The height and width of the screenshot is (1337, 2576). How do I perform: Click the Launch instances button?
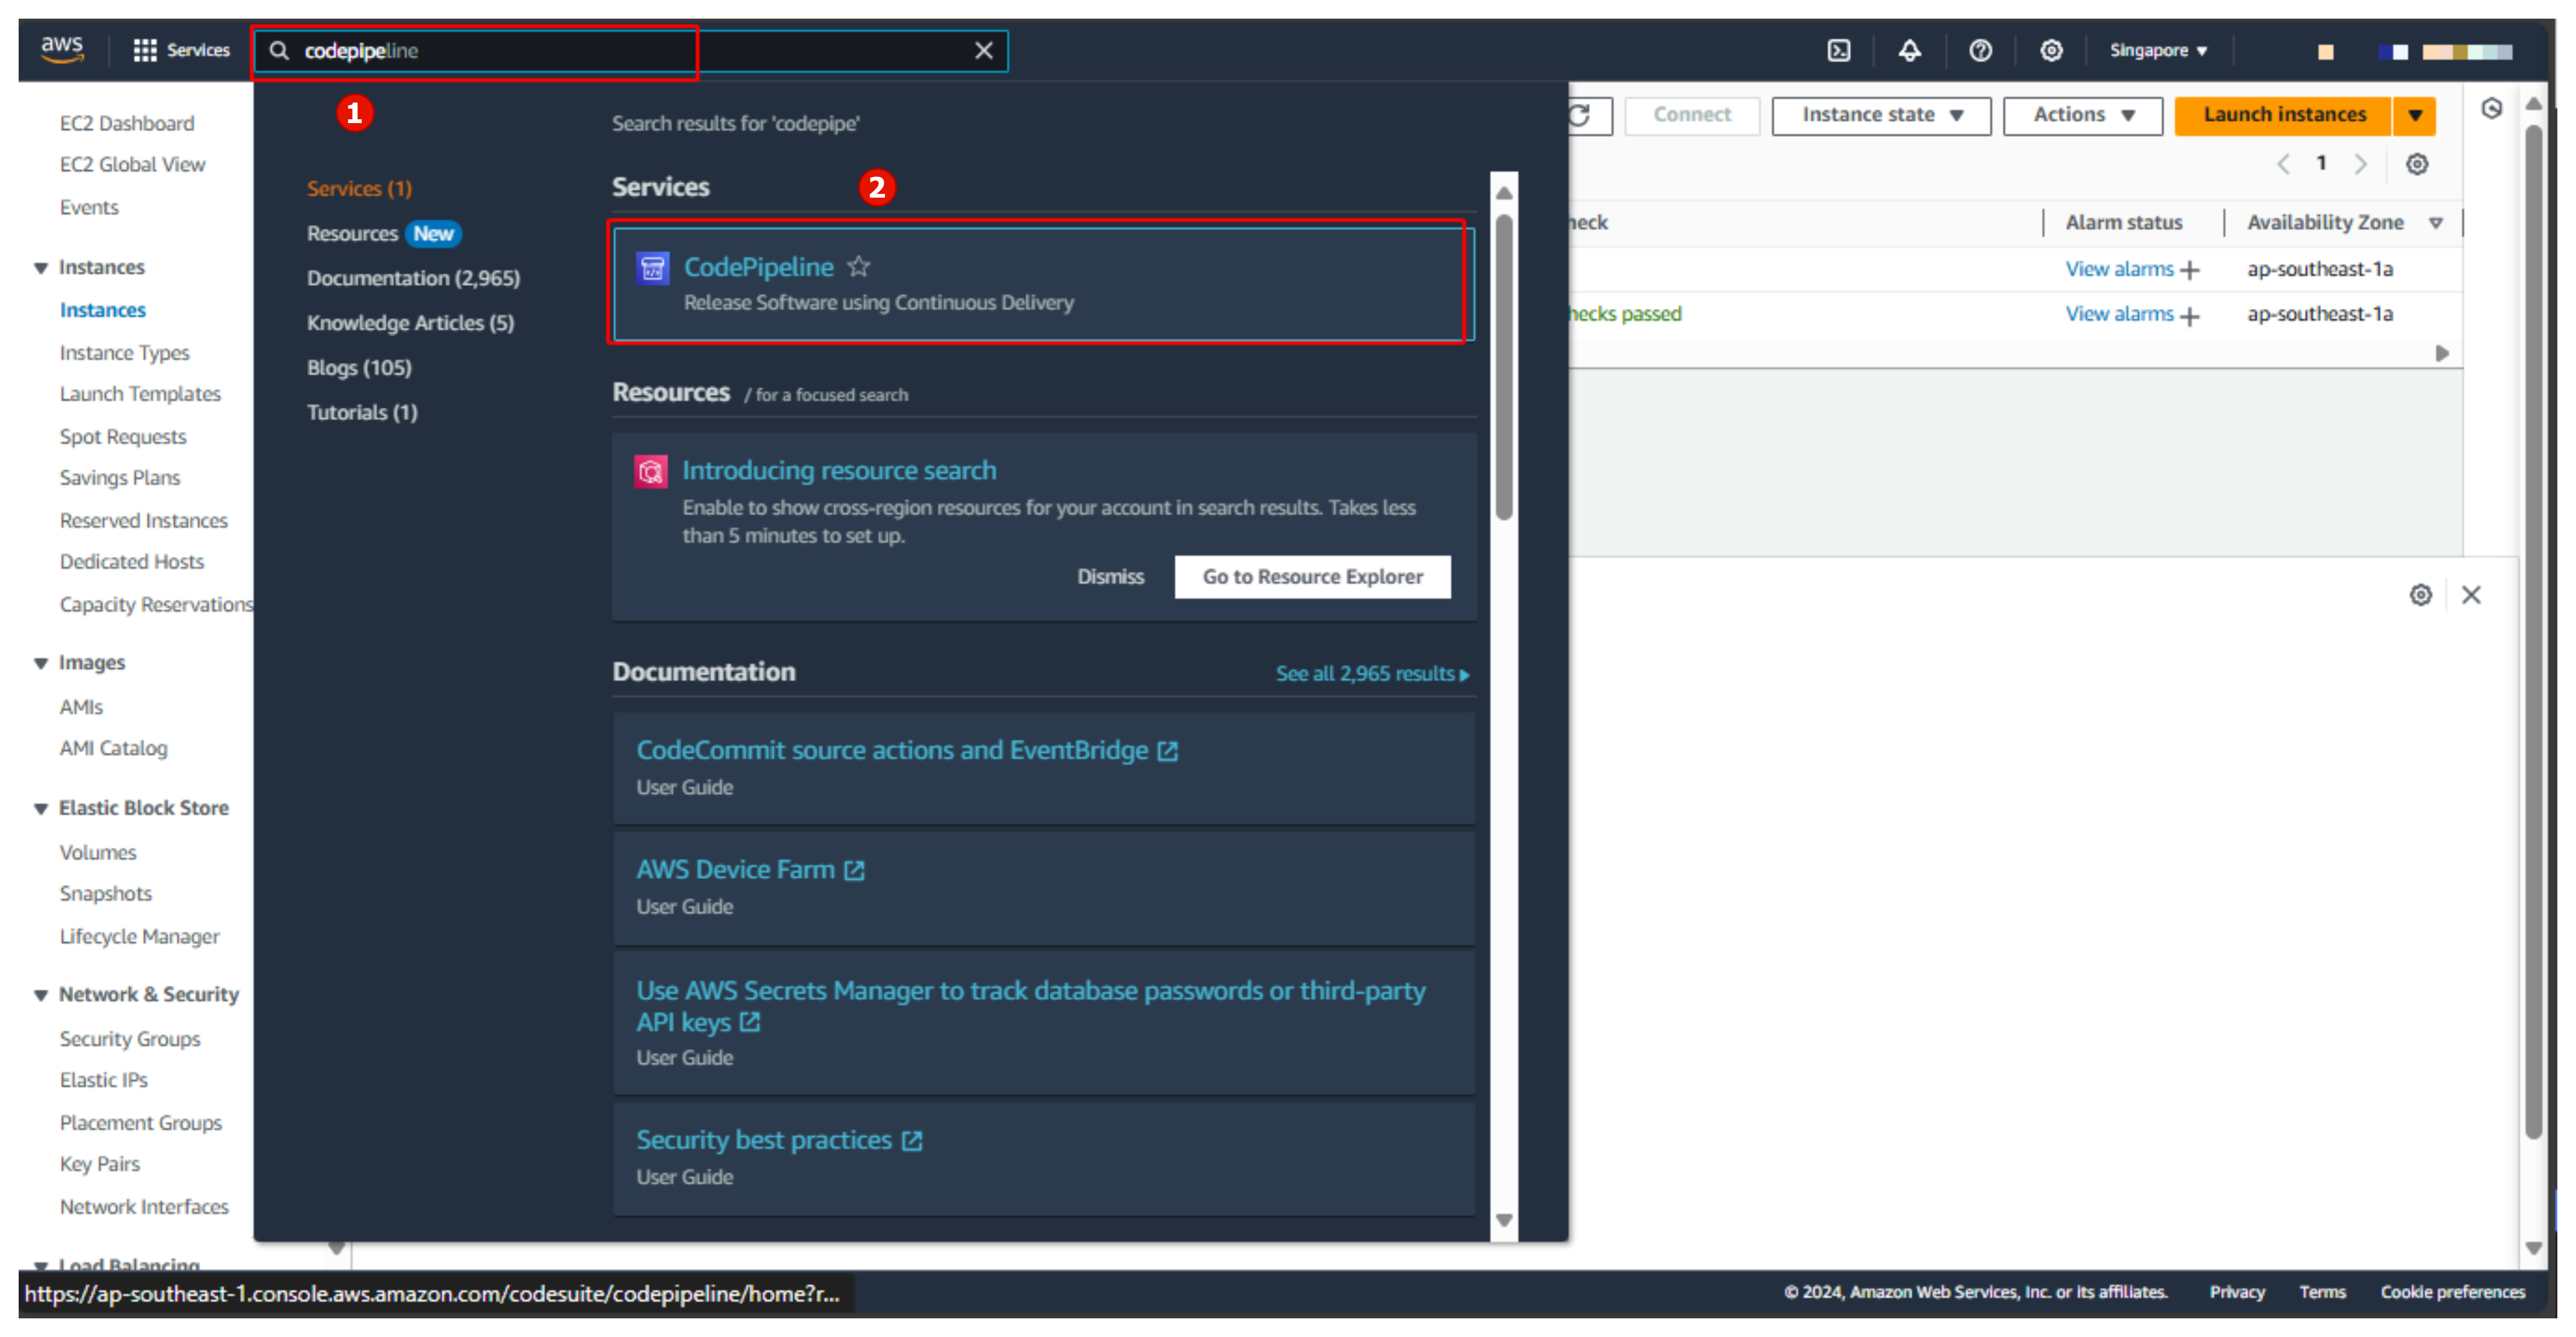(2283, 115)
